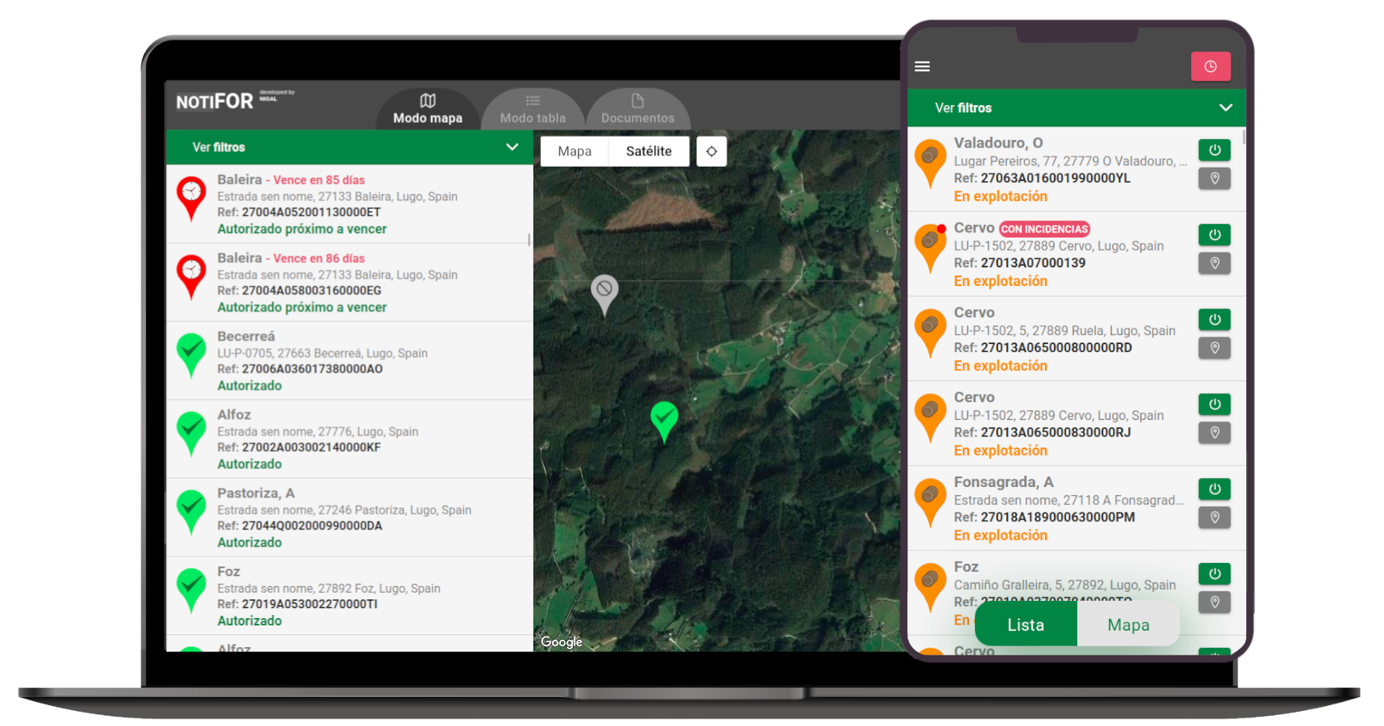
Task: Open the hamburger menu on phone
Action: pos(922,66)
